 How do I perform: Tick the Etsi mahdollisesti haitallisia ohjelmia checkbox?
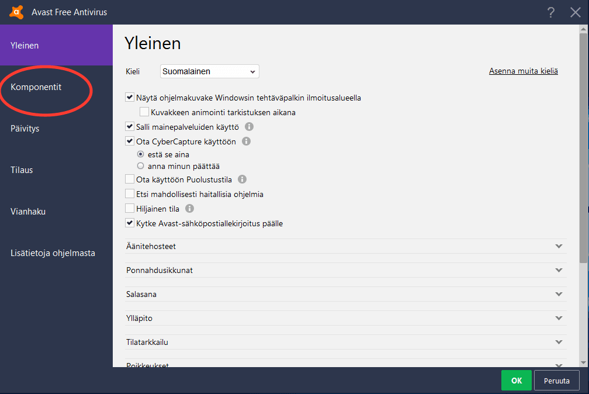(130, 194)
